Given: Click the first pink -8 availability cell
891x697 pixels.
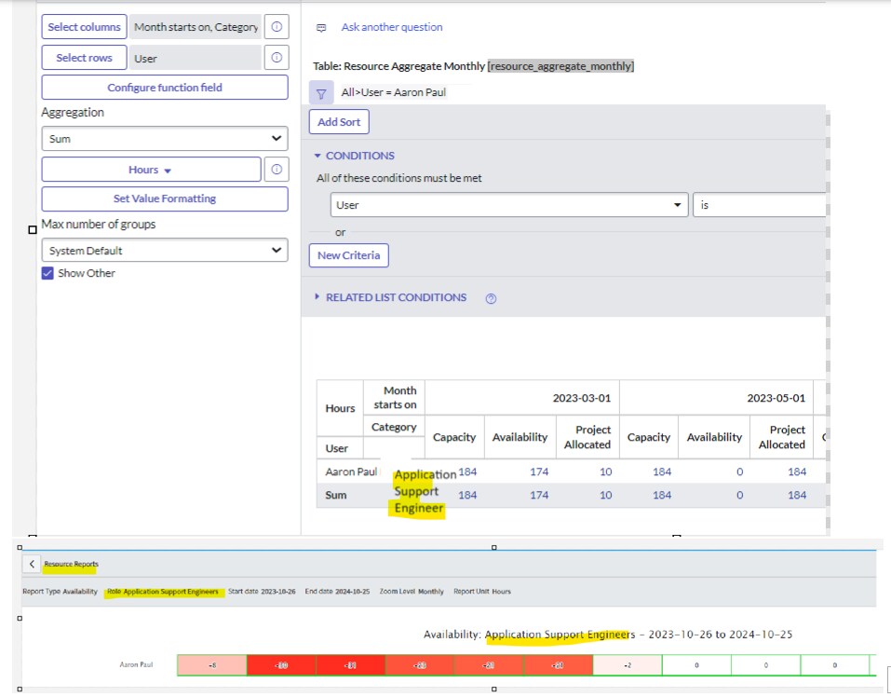Looking at the screenshot, I should point(212,665).
